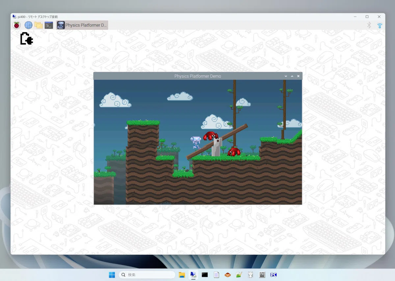Click the battery plug desktop icon
The image size is (395, 281).
coord(26,38)
